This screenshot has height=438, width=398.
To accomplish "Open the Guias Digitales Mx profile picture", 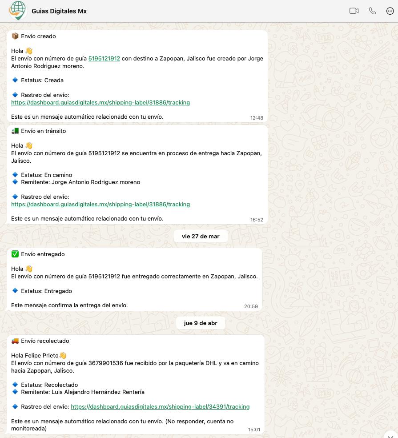I will [x=17, y=11].
